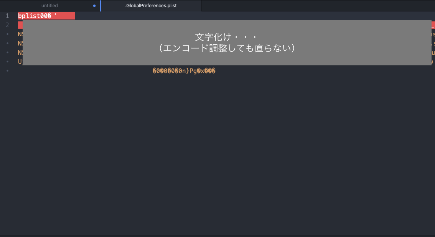Click the third wrapped-line dot in gutter

(7, 52)
